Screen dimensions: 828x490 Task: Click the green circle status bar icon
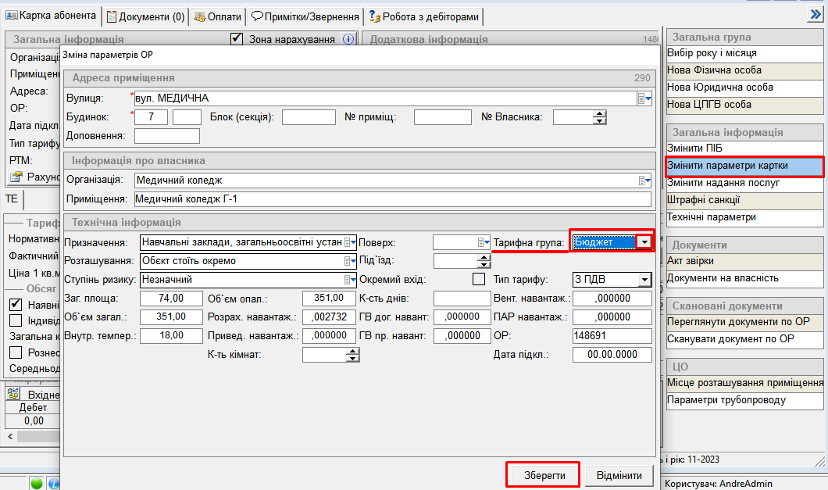point(37,483)
